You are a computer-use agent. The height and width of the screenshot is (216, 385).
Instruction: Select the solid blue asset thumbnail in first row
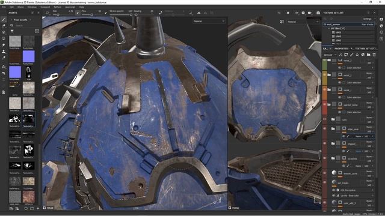[x=29, y=56]
